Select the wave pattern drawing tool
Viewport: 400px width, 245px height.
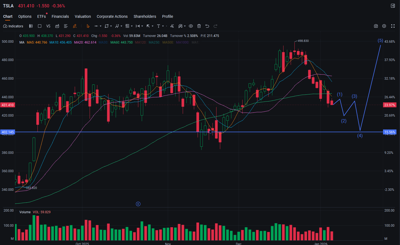[117, 26]
